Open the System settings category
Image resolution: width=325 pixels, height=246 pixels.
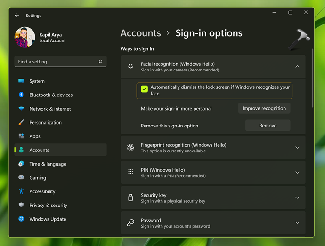point(37,81)
